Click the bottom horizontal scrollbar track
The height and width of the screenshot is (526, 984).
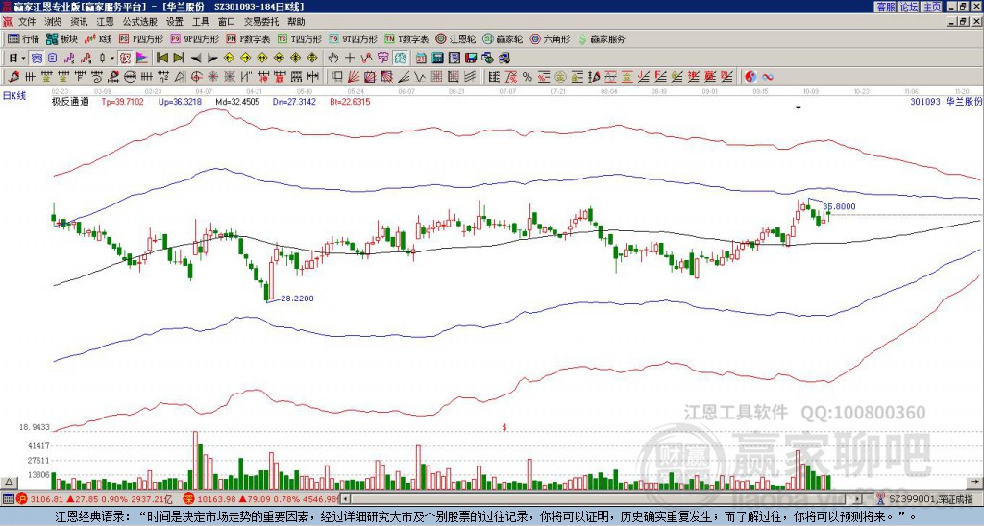(603, 499)
